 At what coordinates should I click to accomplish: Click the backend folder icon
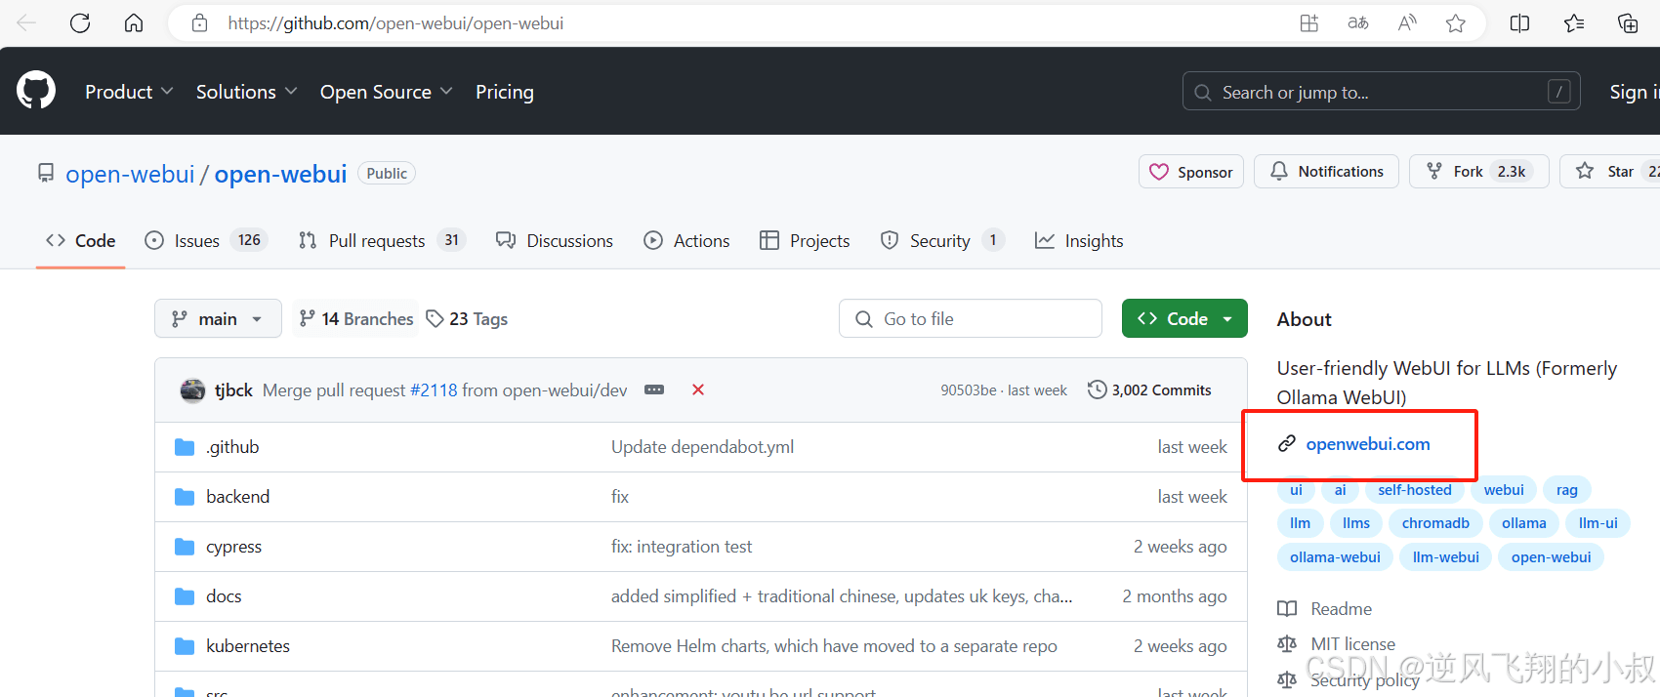click(x=185, y=497)
